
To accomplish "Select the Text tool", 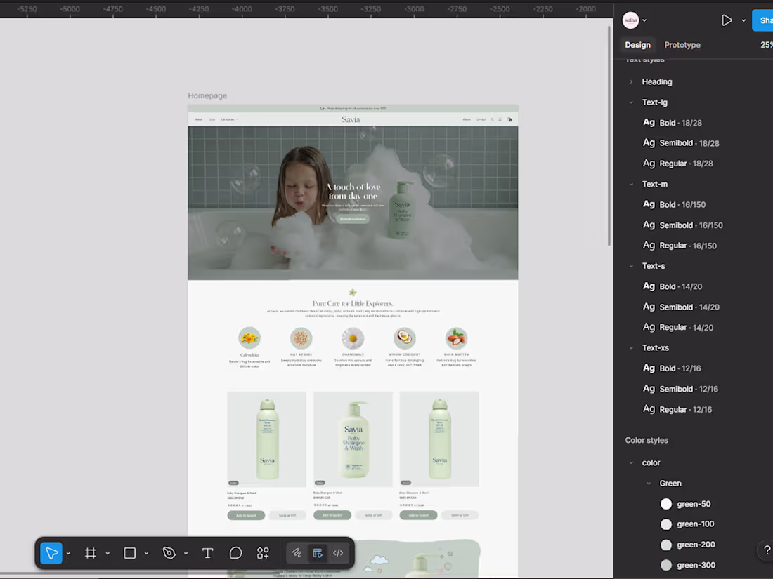I will (207, 553).
